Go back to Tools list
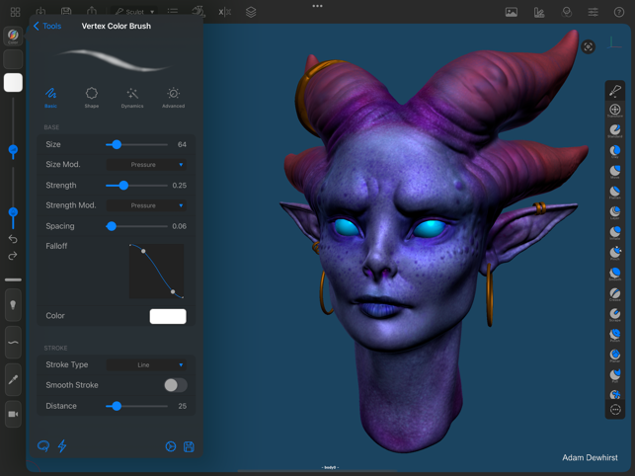The width and height of the screenshot is (635, 476). pyautogui.click(x=47, y=26)
